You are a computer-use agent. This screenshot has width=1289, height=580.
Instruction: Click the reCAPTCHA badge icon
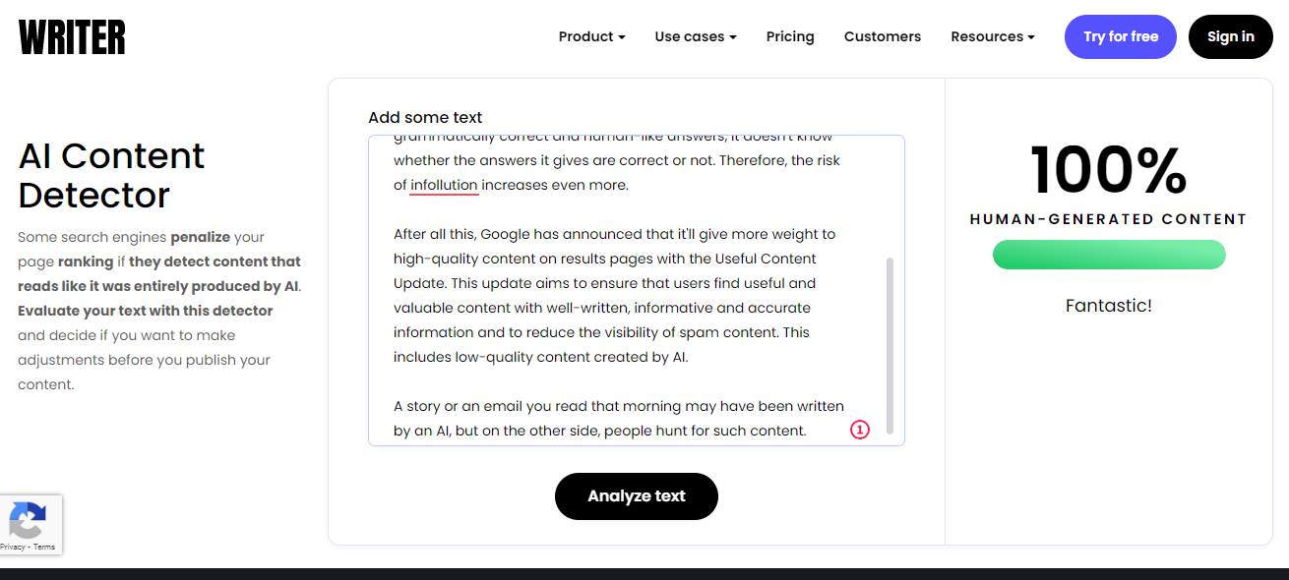coord(28,519)
